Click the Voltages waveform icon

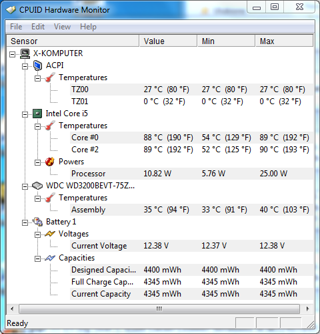[50, 234]
